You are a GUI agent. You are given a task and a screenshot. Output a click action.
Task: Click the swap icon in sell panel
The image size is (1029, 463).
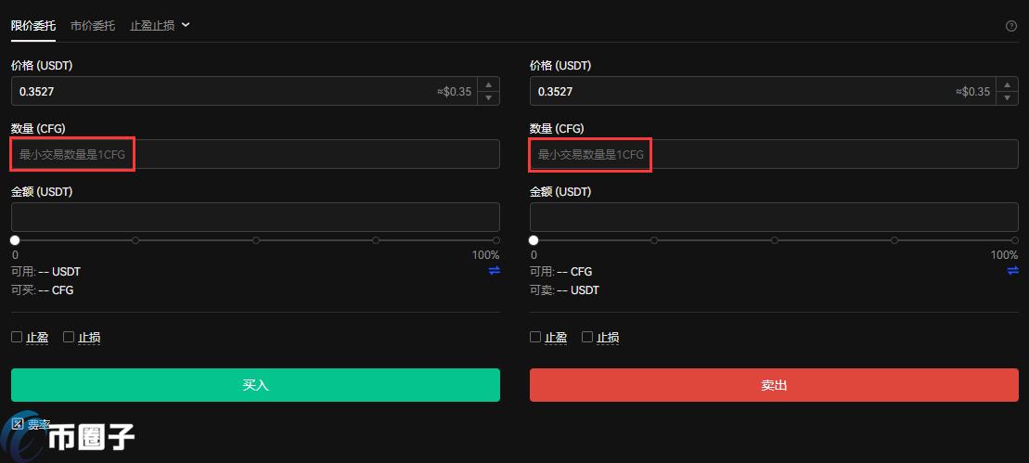[x=1012, y=270]
